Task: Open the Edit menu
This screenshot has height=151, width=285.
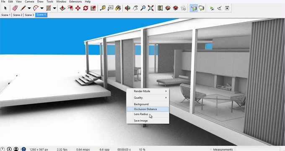Action: 10,1
